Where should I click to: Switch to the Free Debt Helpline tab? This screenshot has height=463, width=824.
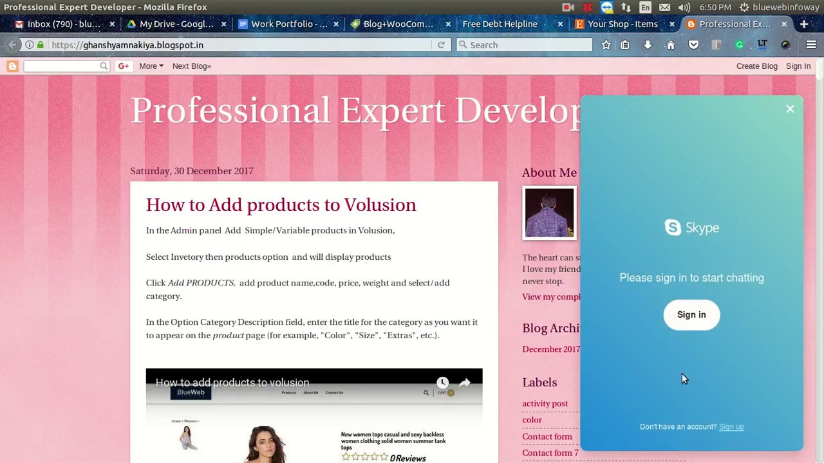500,24
